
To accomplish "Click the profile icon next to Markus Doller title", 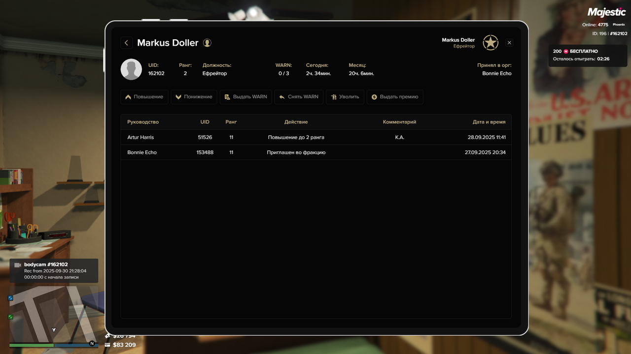I will pyautogui.click(x=207, y=43).
